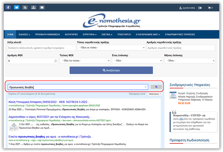Expand the Τύπος νομοθετικής πράξης dropdown
The image size is (223, 152).
pyautogui.click(x=111, y=48)
